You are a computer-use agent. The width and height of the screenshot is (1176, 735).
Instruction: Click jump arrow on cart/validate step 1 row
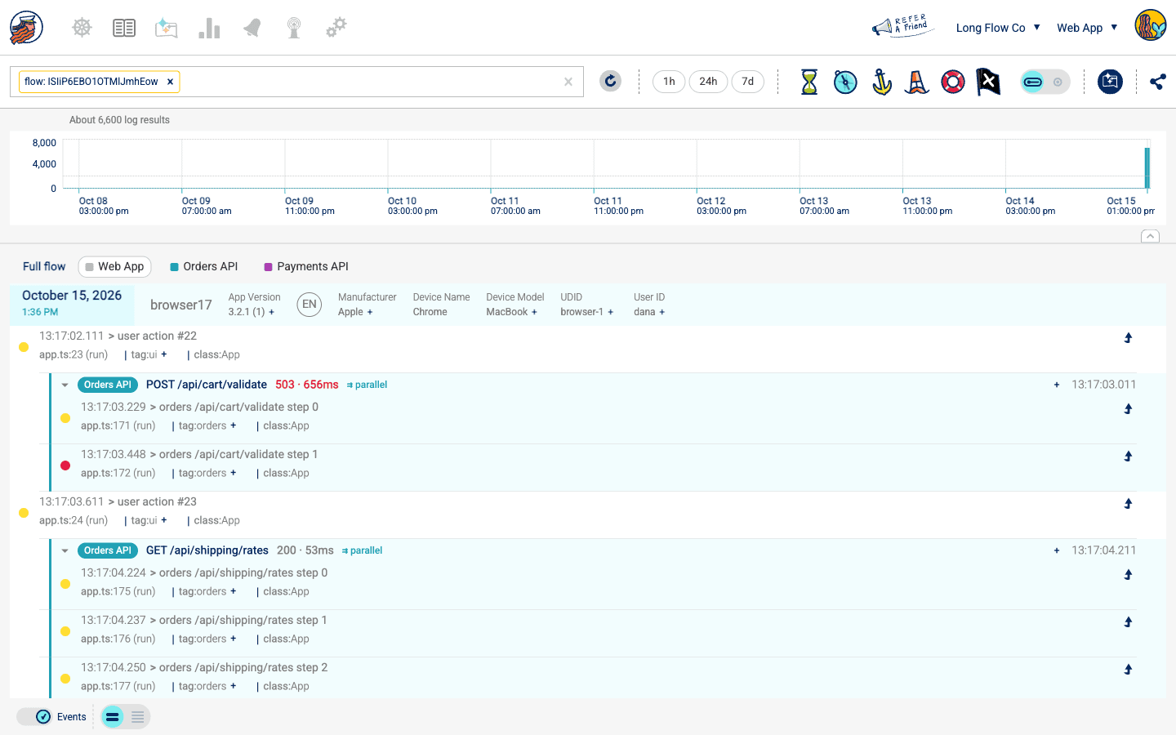1128,456
